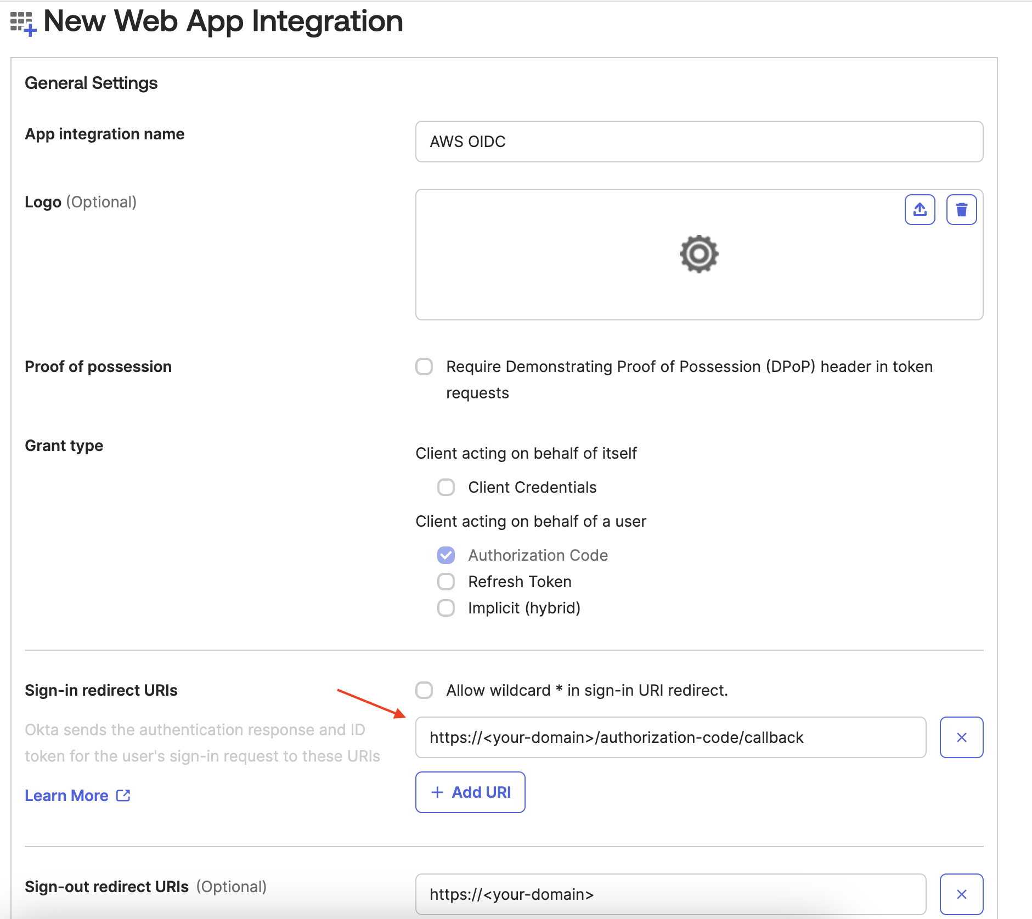Viewport: 1032px width, 919px height.
Task: Open the Learn More link
Action: pyautogui.click(x=67, y=795)
